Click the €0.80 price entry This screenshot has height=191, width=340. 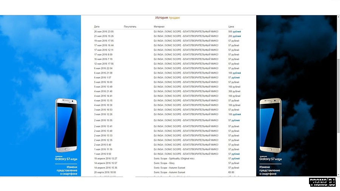(x=232, y=172)
